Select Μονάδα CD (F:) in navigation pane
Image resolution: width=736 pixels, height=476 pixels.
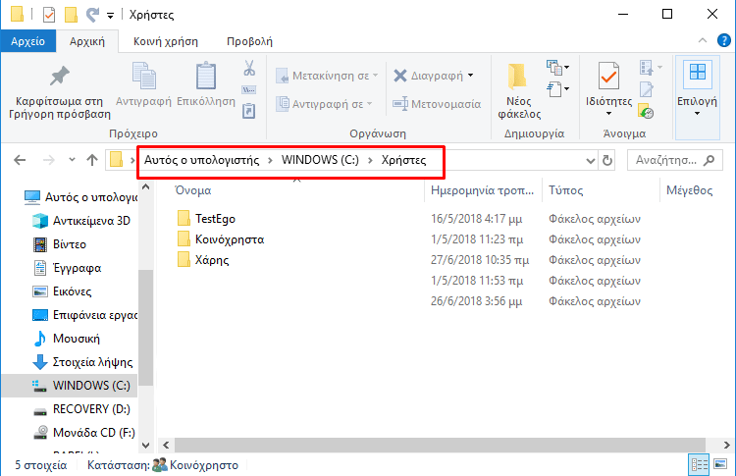tap(84, 433)
